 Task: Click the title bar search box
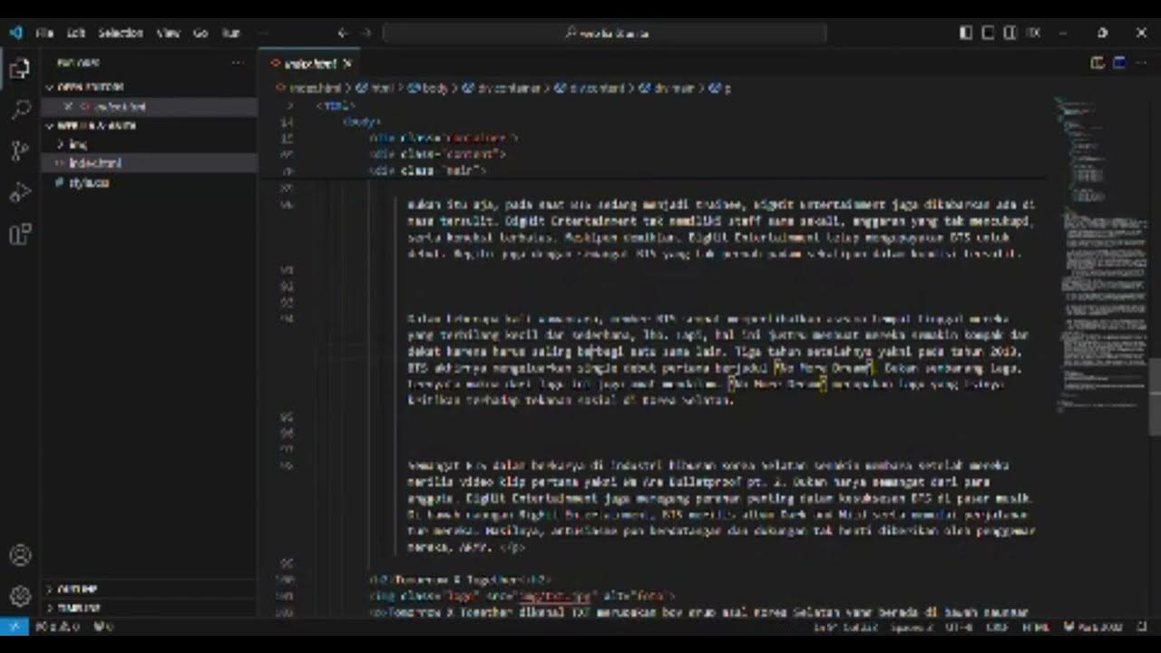(x=605, y=33)
